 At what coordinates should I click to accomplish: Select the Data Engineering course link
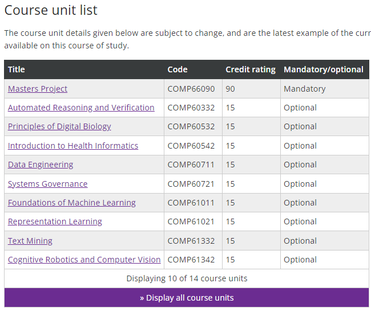(x=41, y=165)
